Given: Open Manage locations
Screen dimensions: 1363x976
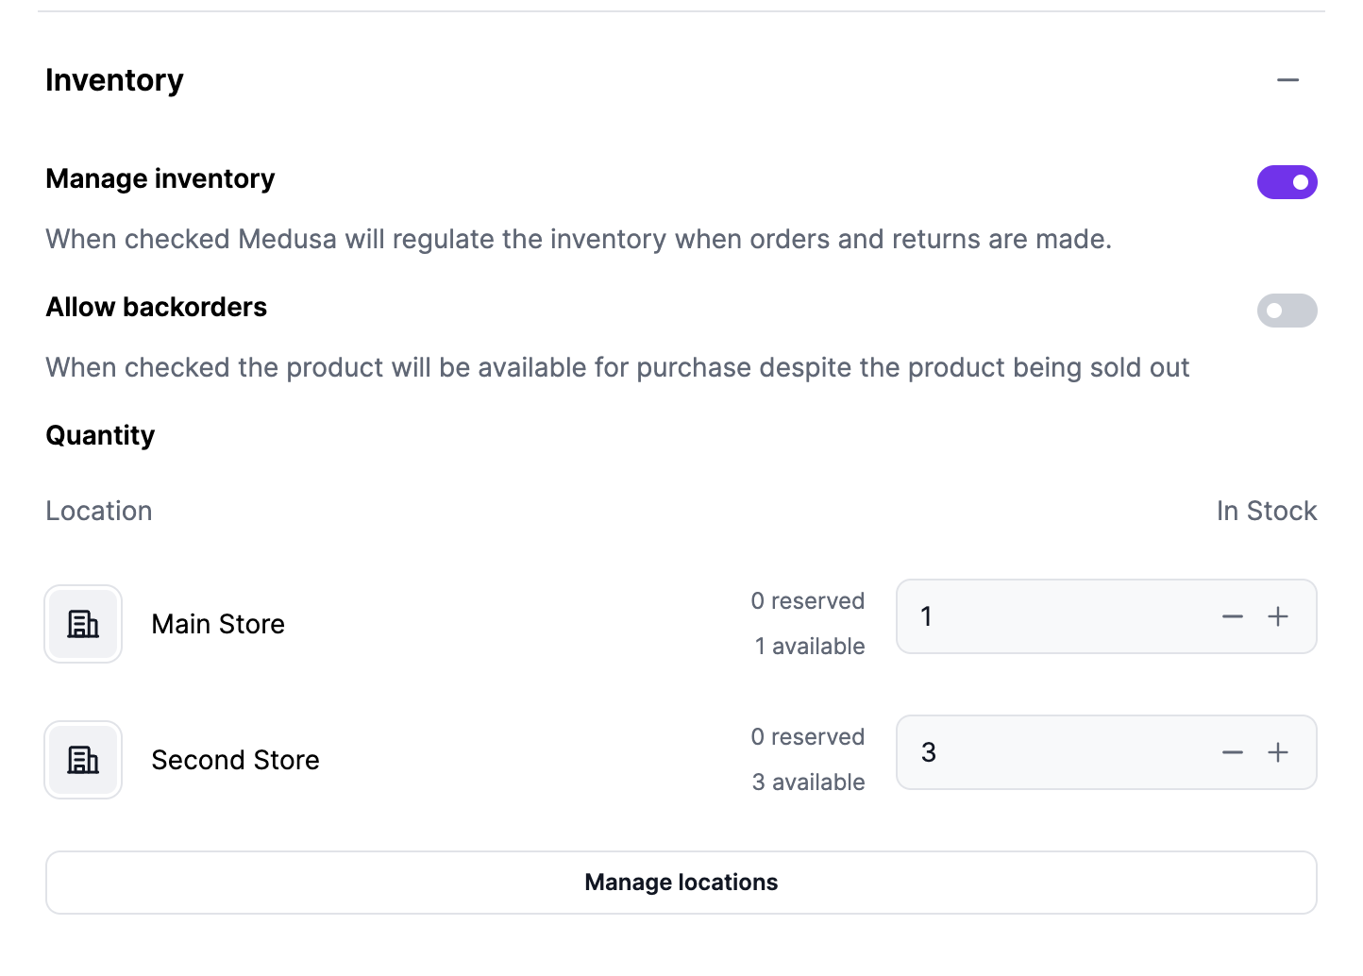Looking at the screenshot, I should click(x=681, y=882).
